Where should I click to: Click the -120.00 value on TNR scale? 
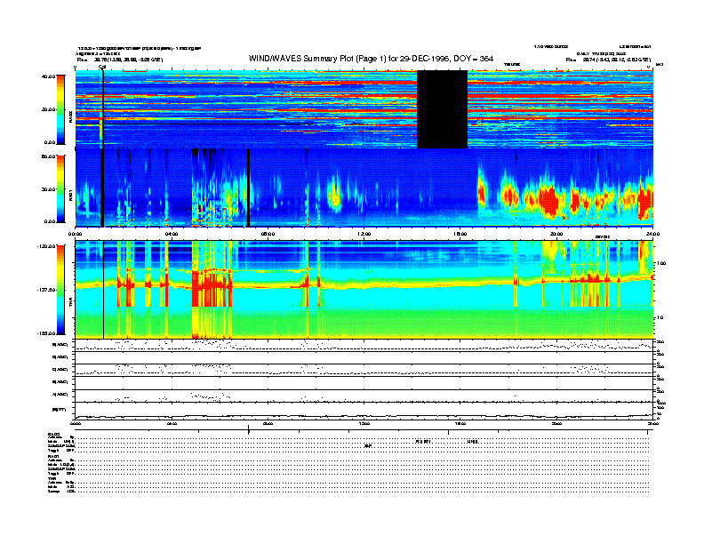tap(46, 246)
